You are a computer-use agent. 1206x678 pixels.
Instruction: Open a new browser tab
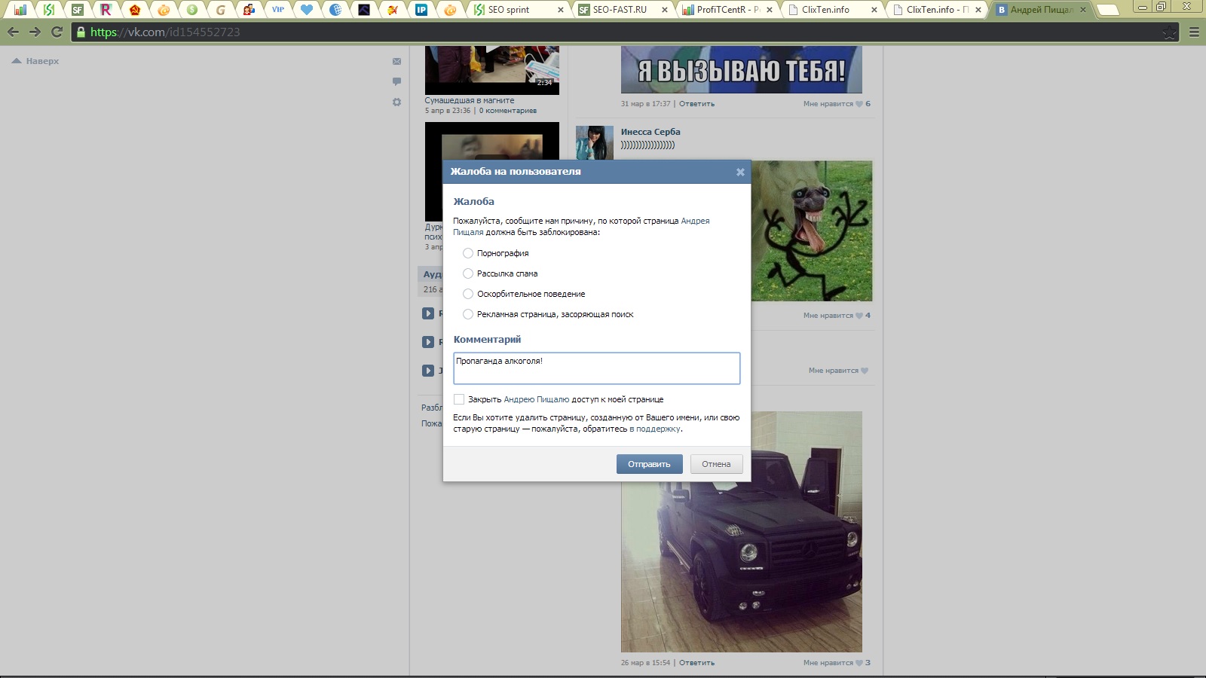tap(1107, 10)
